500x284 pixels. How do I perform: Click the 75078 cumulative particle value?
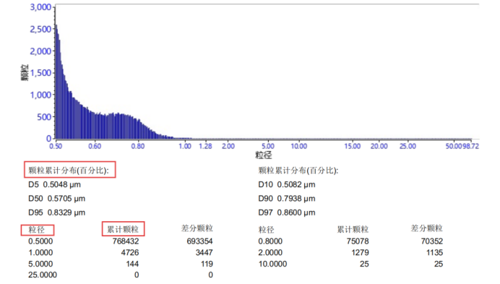[358, 241]
